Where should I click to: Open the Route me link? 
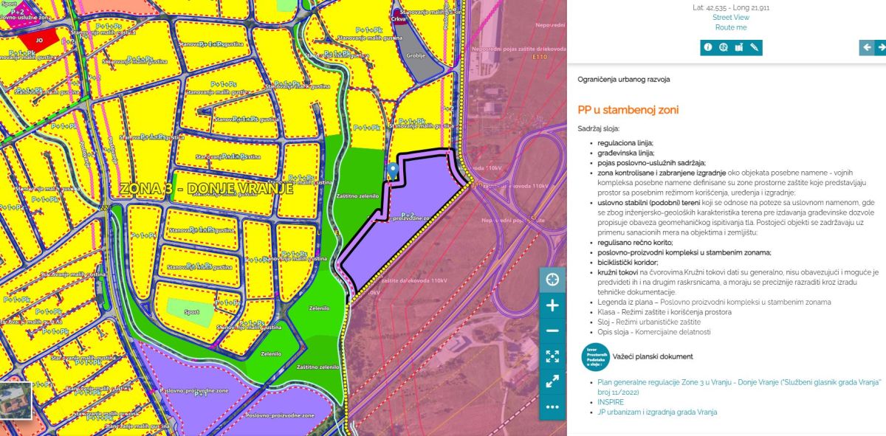730,27
